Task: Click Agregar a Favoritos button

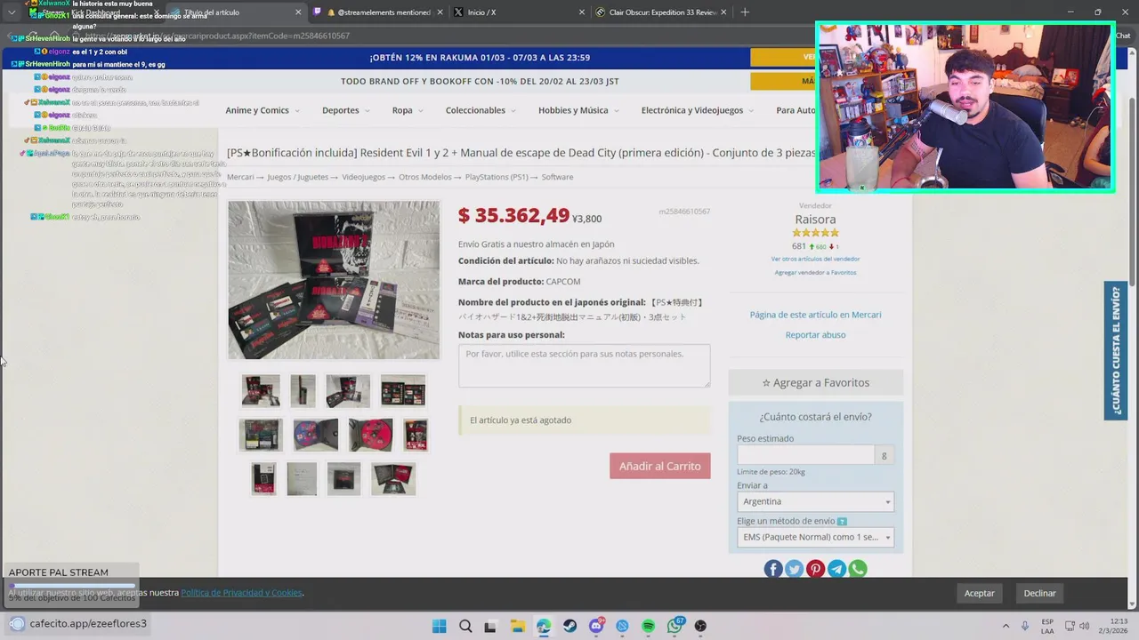Action: pos(815,382)
